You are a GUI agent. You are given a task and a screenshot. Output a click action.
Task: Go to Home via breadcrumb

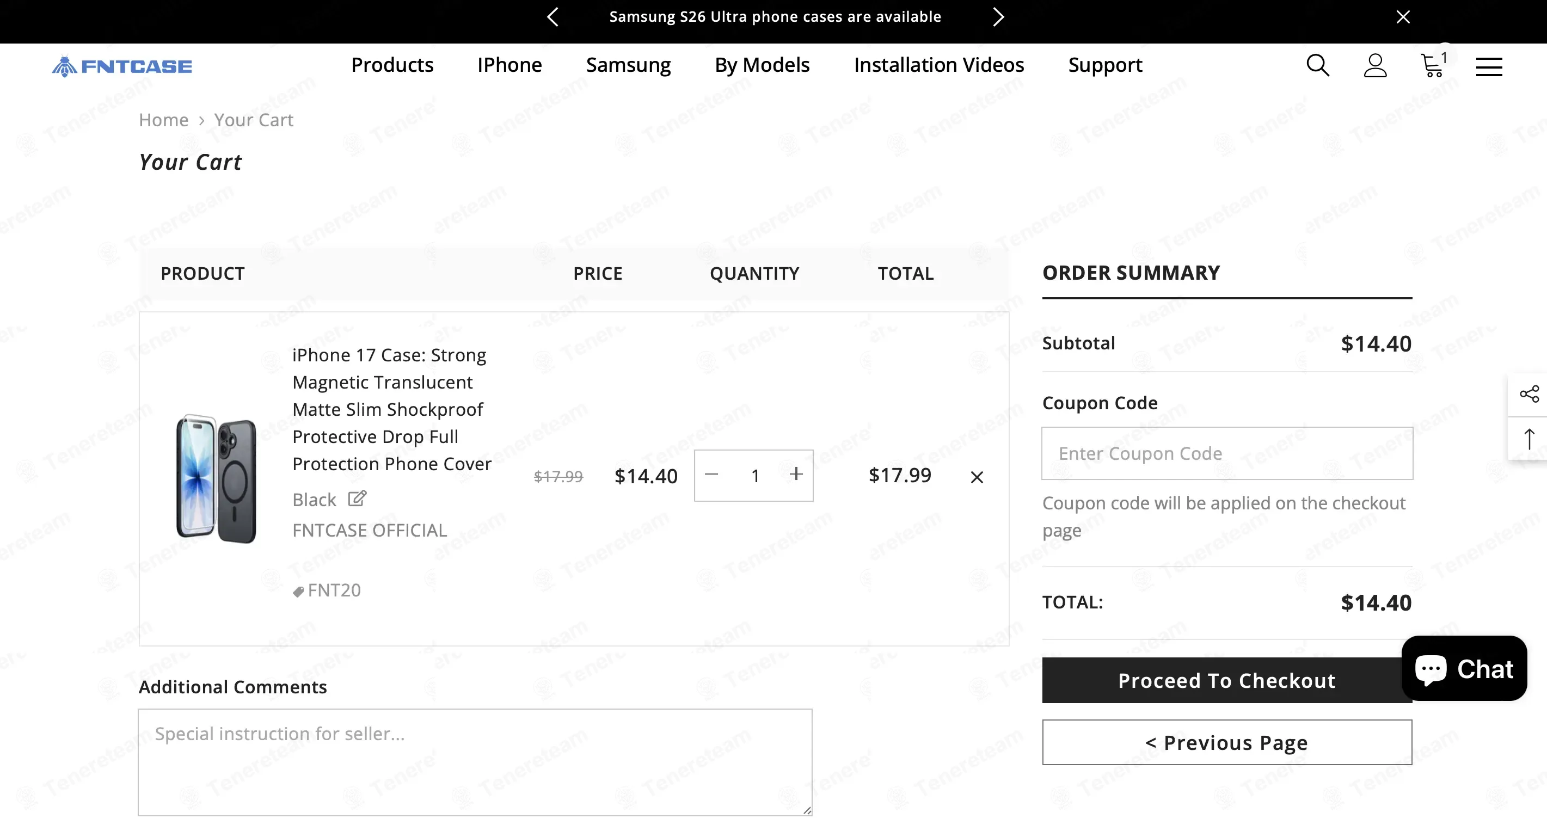[x=163, y=120]
